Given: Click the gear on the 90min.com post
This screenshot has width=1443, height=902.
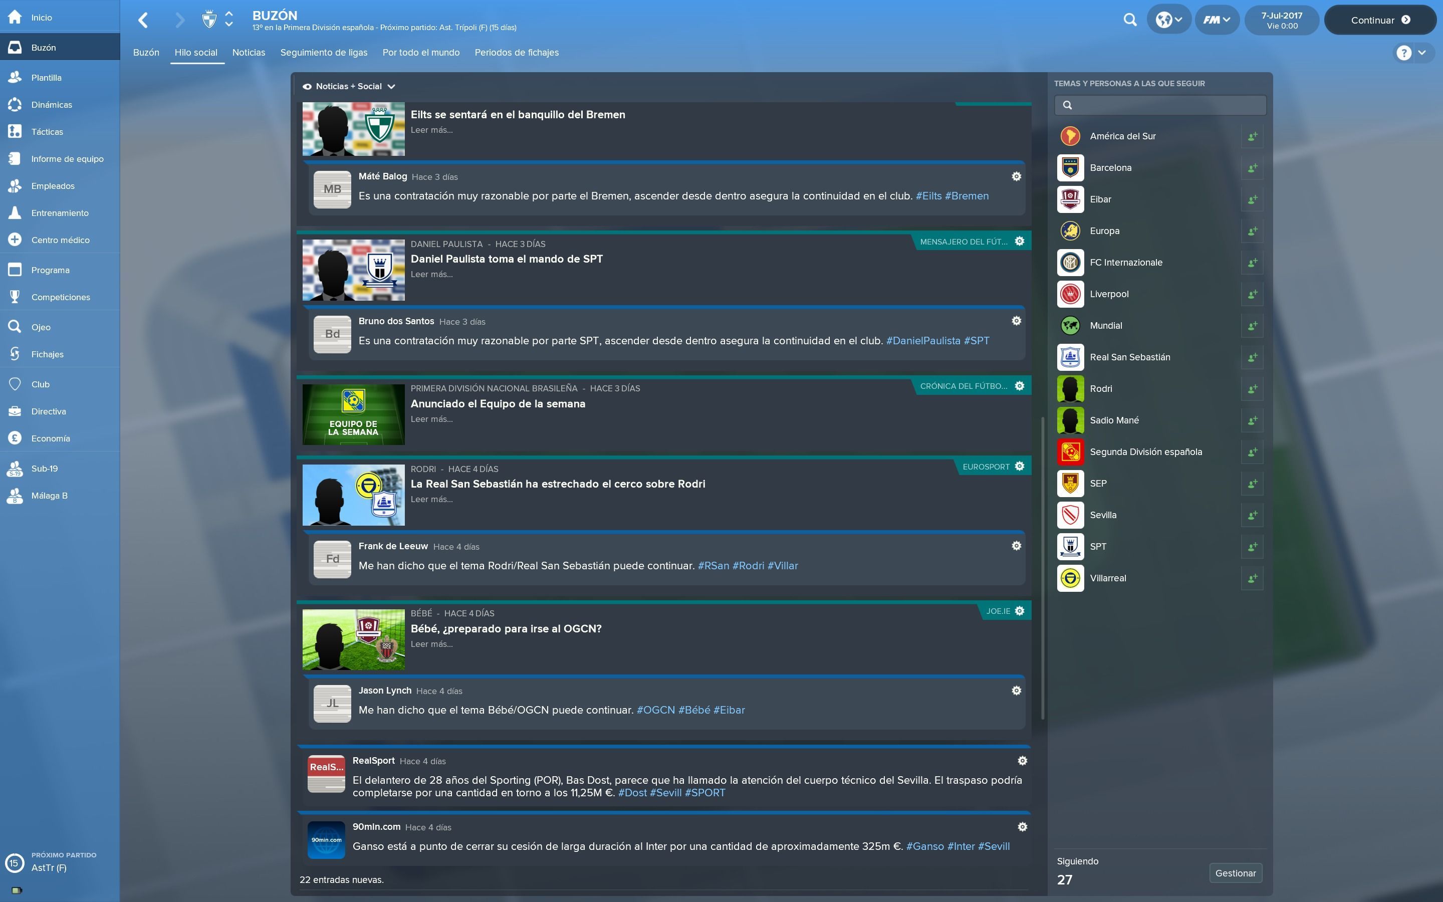Looking at the screenshot, I should click(x=1023, y=827).
